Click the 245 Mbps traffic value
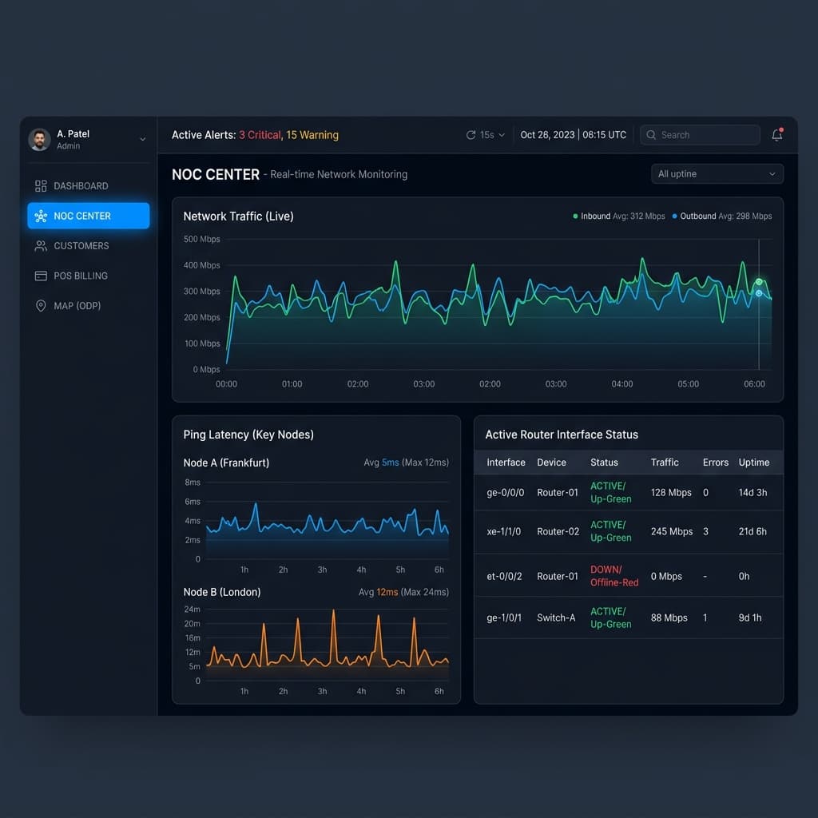This screenshot has height=818, width=818. 671,531
